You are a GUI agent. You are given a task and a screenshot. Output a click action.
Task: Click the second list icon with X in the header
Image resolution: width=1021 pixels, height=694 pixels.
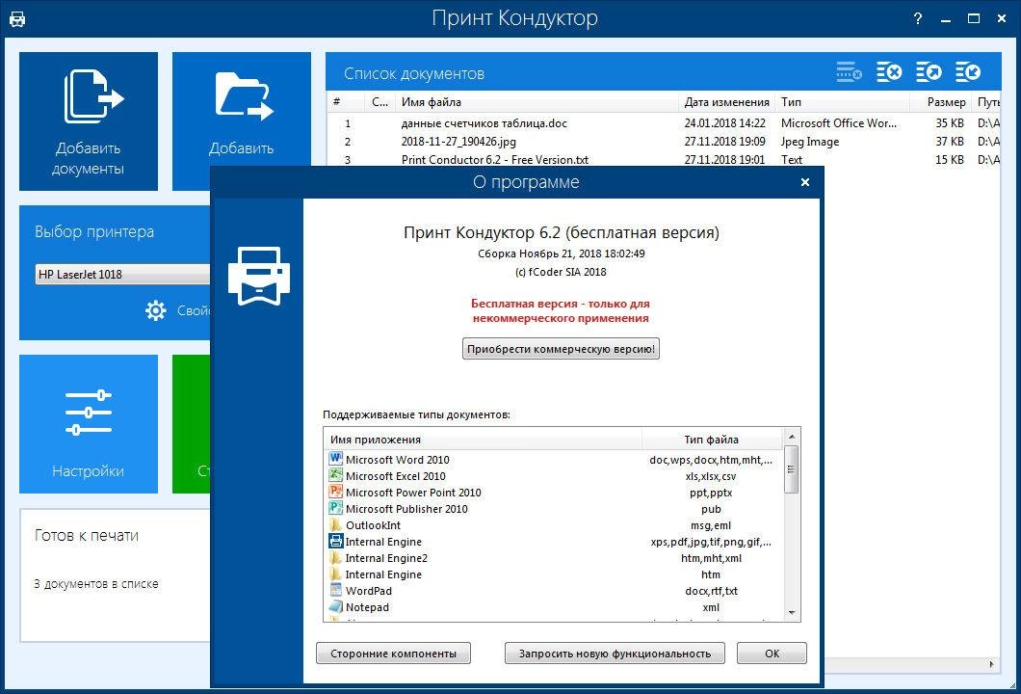(889, 72)
